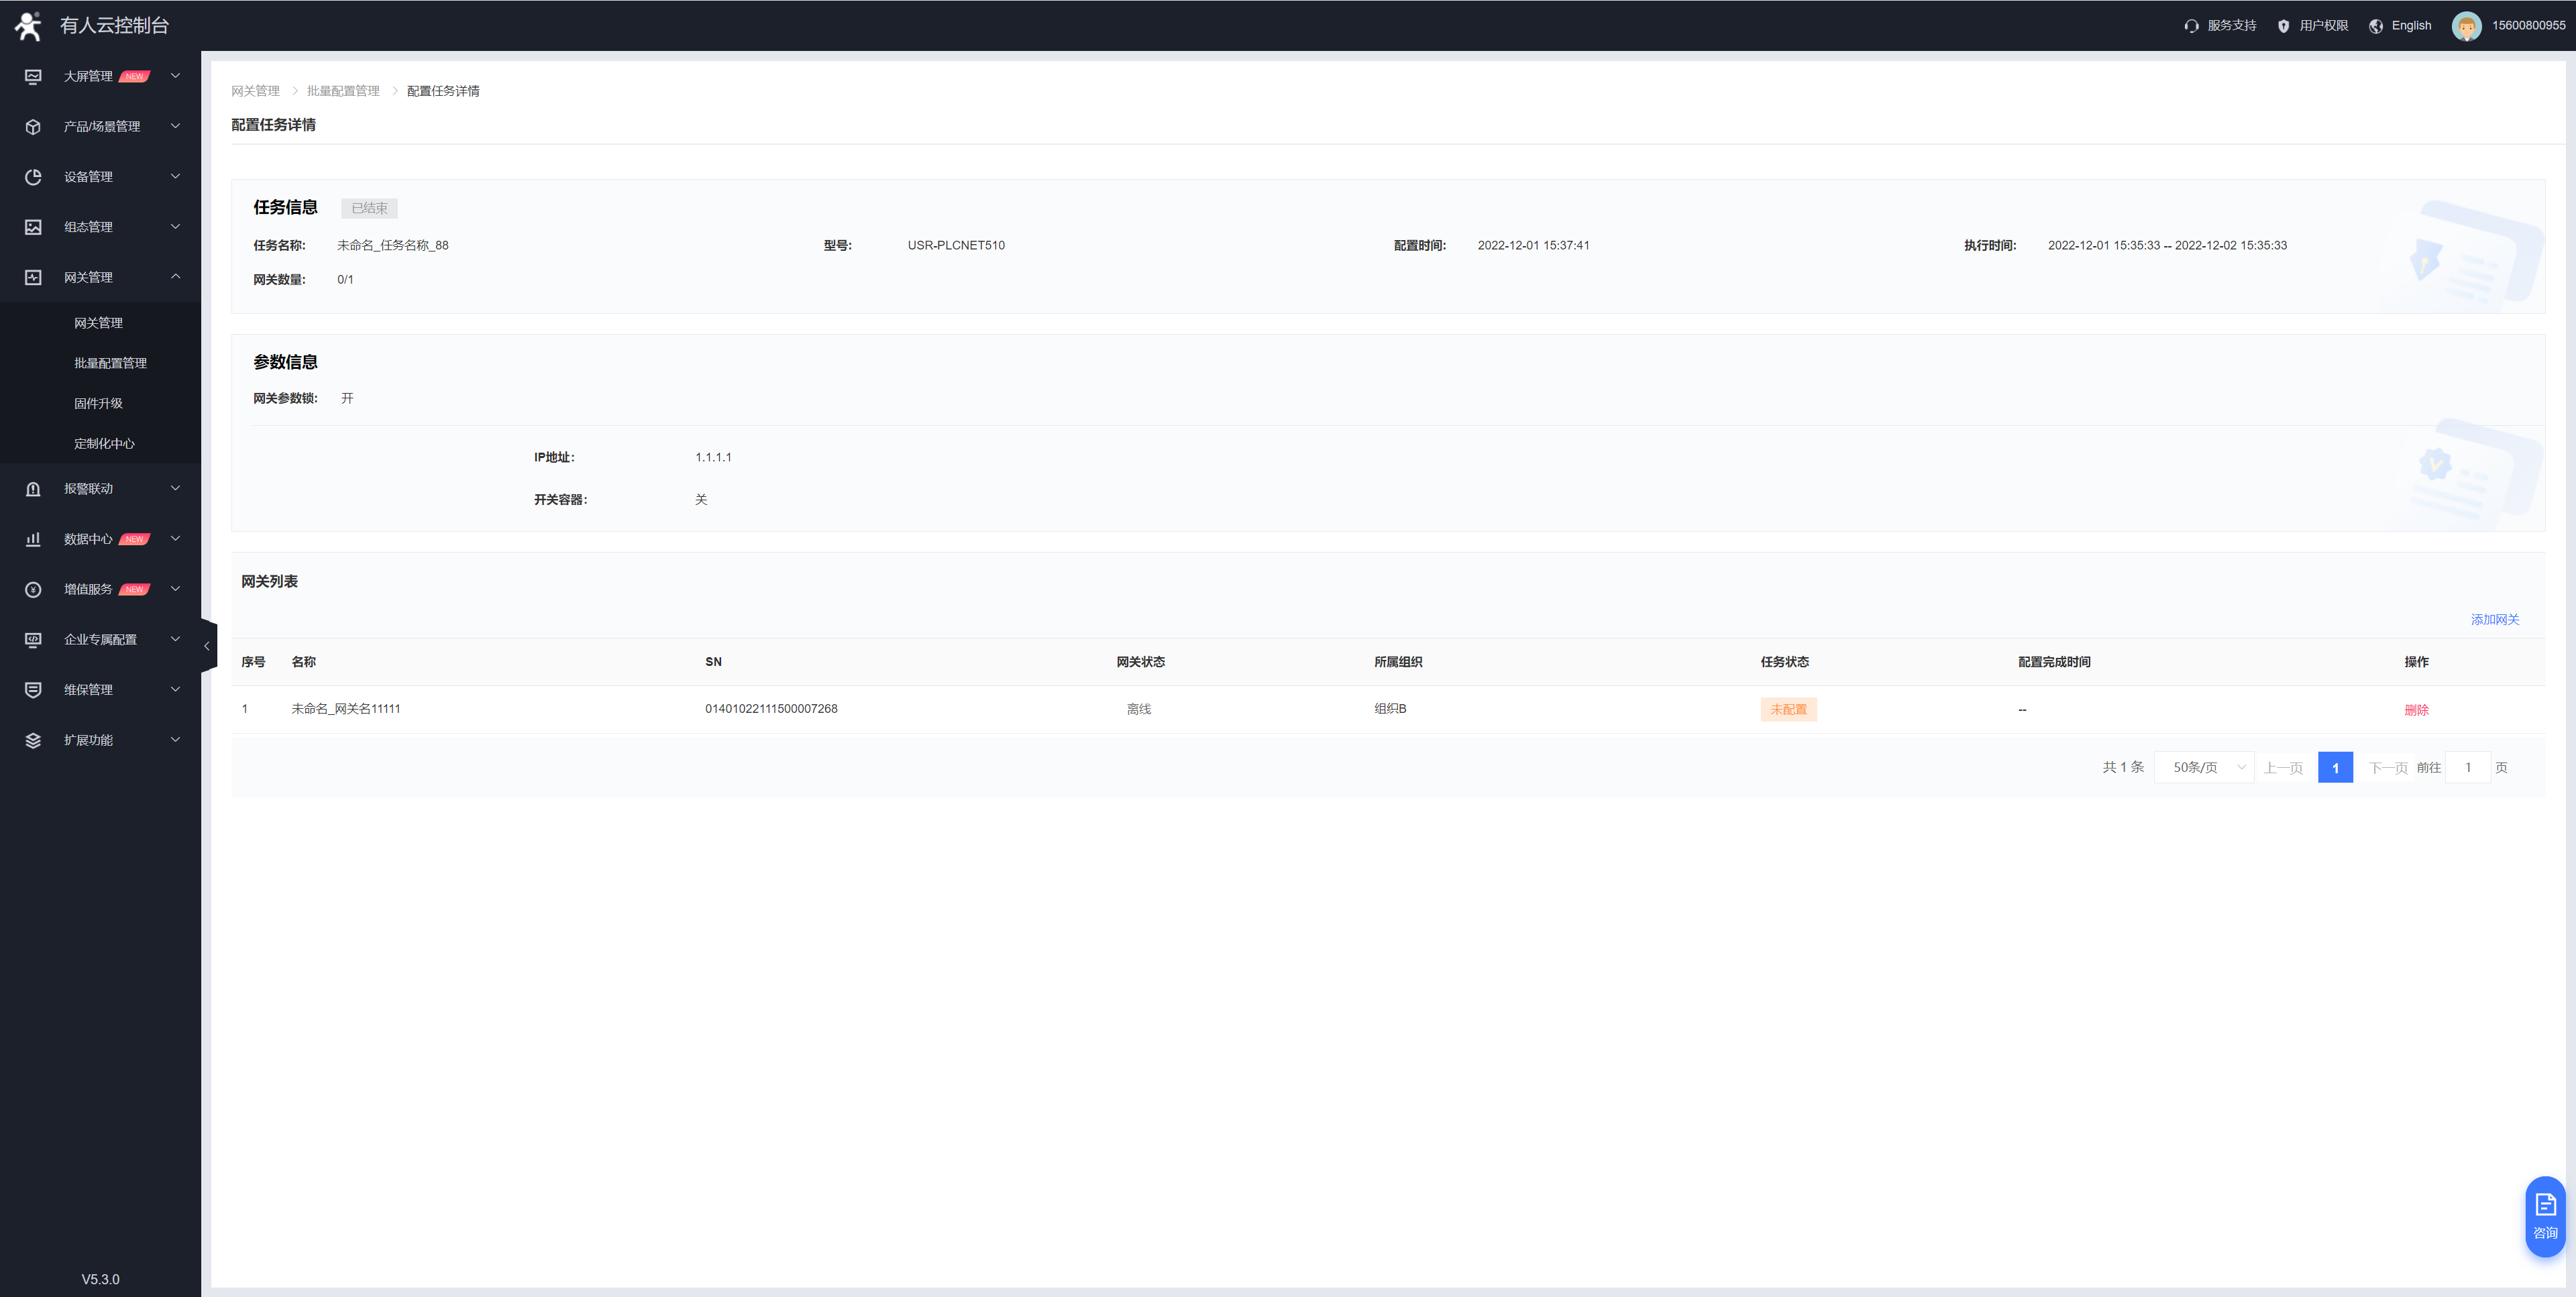Click the 配置完成时间 column header
This screenshot has width=2576, height=1297.
click(2054, 662)
